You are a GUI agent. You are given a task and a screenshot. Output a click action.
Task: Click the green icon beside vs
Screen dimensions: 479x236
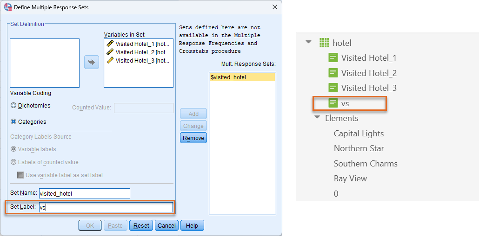pos(333,103)
